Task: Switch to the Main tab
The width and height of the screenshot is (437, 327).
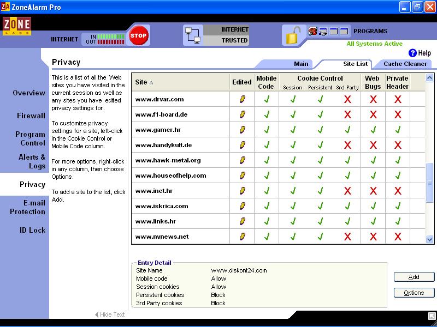Action: point(301,64)
